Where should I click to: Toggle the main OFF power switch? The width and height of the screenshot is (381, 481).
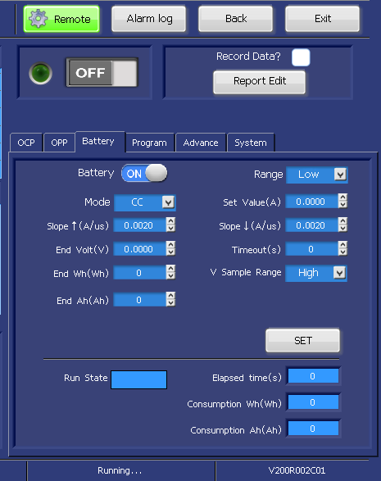click(x=102, y=73)
